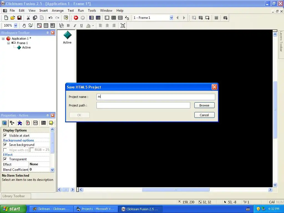
Task: Open the Movement properties tab icon
Action: point(20,123)
